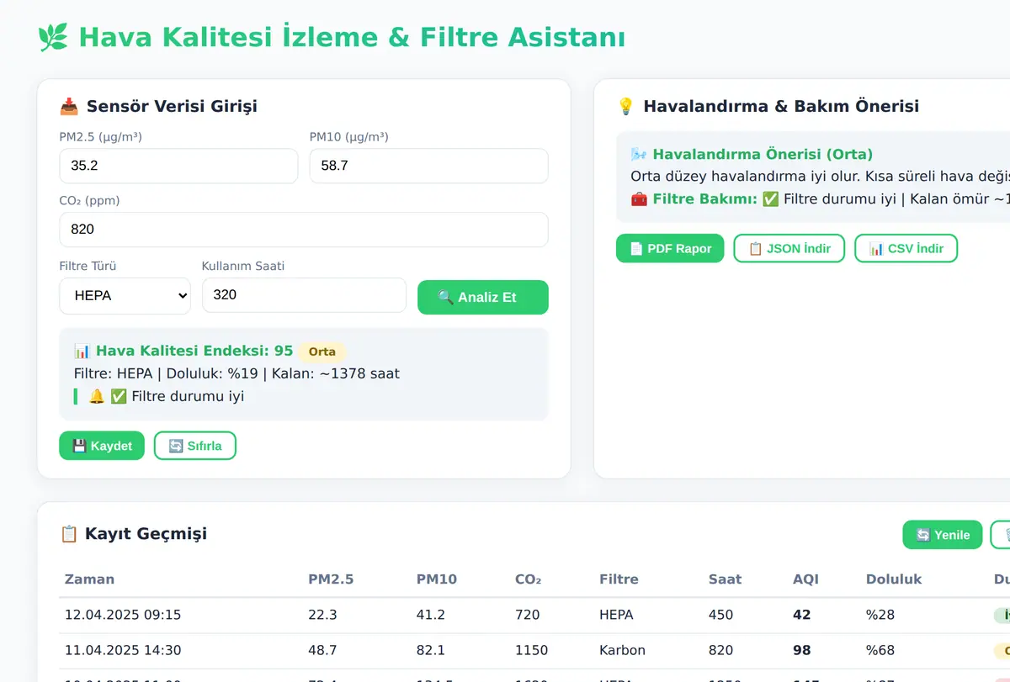This screenshot has width=1010, height=682.
Task: Download the PDF Rapor
Action: pos(670,248)
